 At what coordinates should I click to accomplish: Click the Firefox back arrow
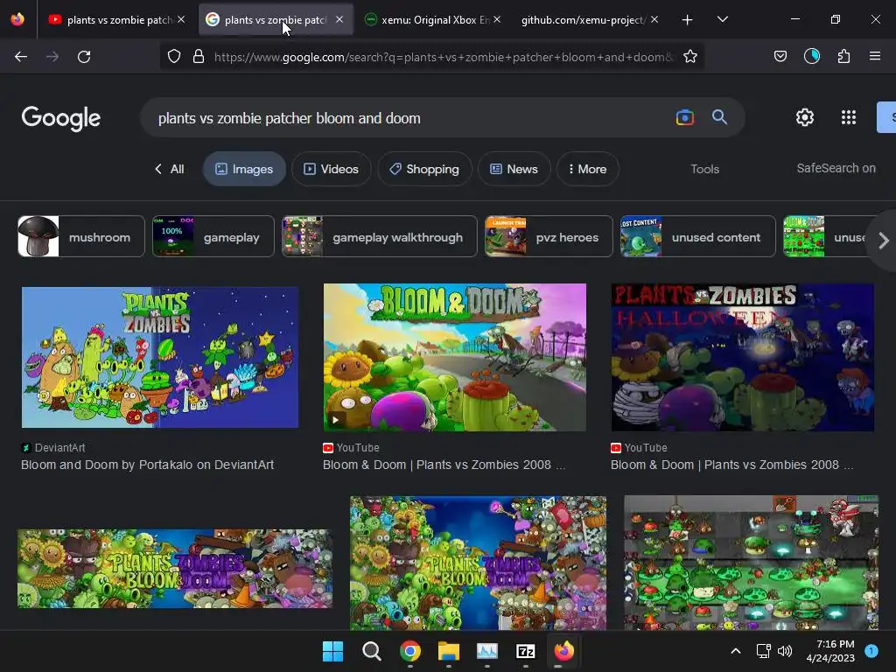(x=21, y=57)
